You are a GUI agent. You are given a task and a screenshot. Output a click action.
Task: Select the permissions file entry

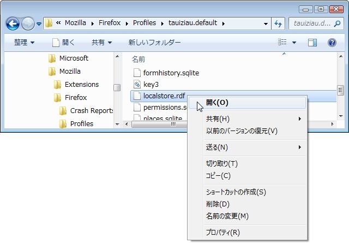tap(165, 108)
